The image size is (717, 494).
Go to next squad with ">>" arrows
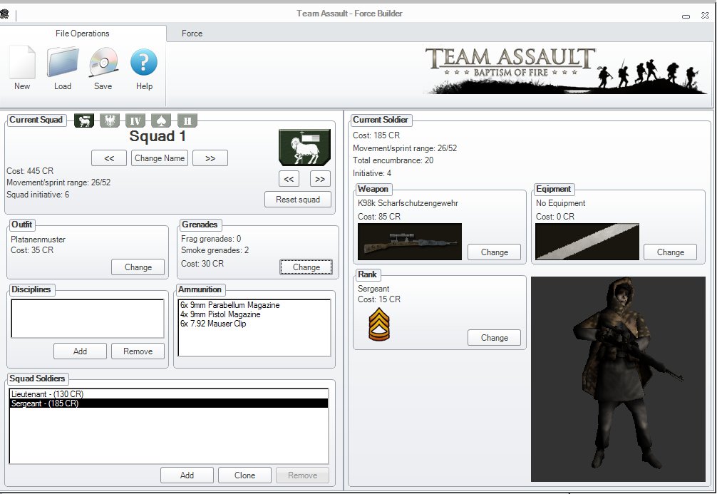[x=210, y=158]
